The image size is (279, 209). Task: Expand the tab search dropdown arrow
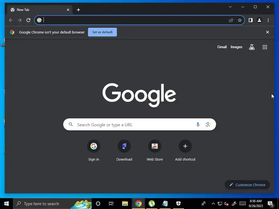tap(230, 7)
